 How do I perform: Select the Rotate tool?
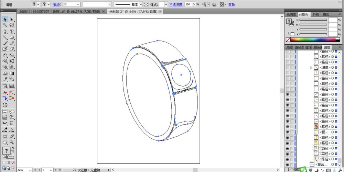coord(5,56)
